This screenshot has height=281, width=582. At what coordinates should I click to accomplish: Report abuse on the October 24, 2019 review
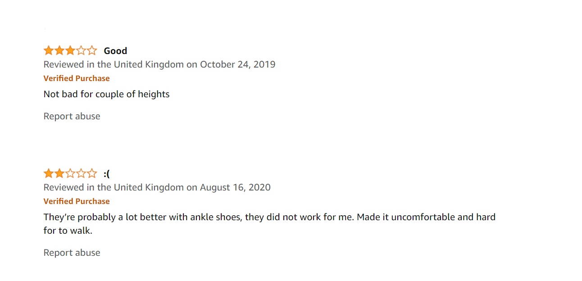point(72,116)
